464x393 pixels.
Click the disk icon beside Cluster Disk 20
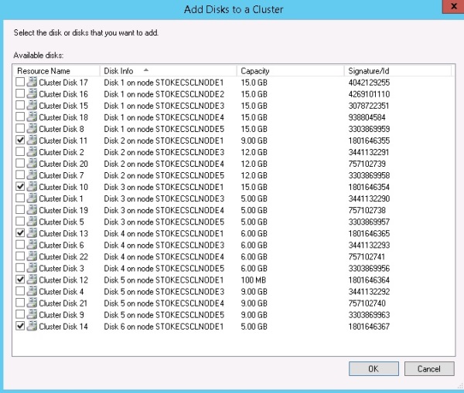32,164
